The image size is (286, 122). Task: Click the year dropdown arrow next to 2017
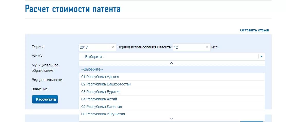pos(113,47)
